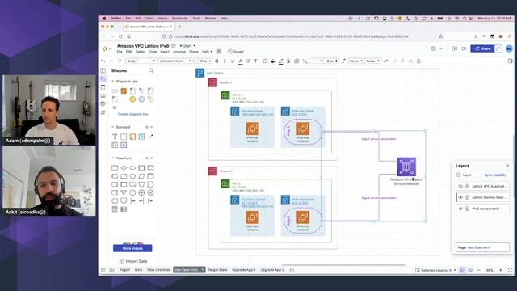Toggle bold formatting in the toolbar
Viewport: 517px width, 291px height.
click(x=216, y=61)
